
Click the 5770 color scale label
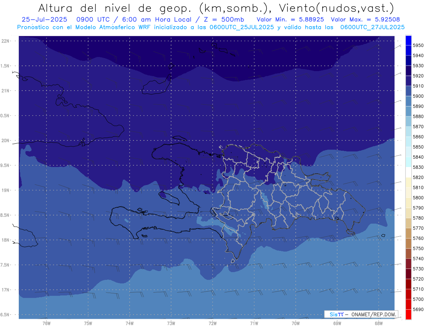click(418, 228)
